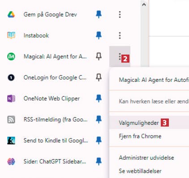Click the Google Drive extension icon
189x178 pixels.
11,14
